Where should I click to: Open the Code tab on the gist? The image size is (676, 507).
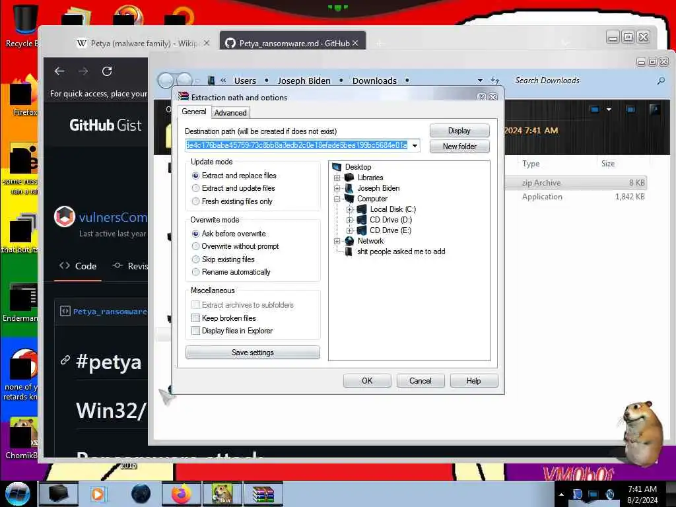pos(78,266)
